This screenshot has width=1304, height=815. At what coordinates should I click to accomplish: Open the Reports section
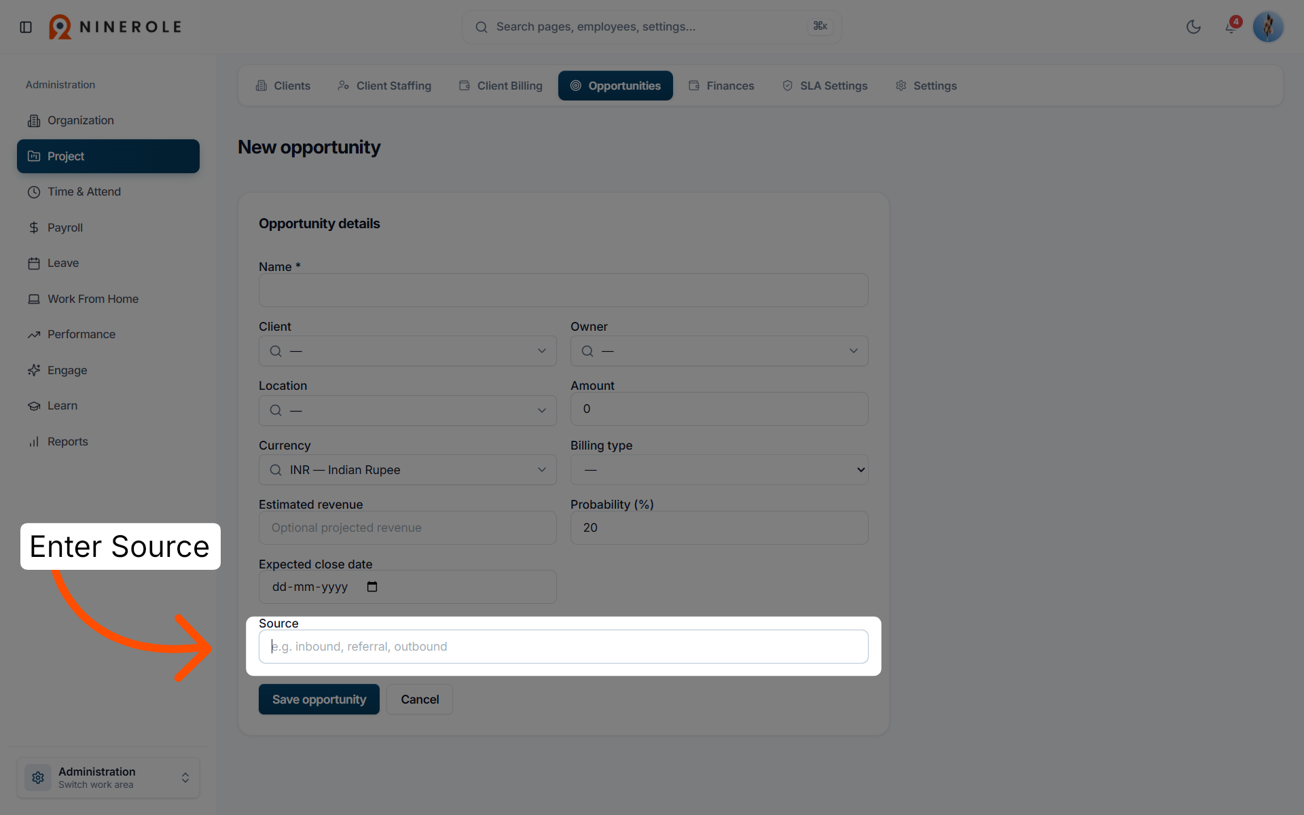(x=109, y=441)
